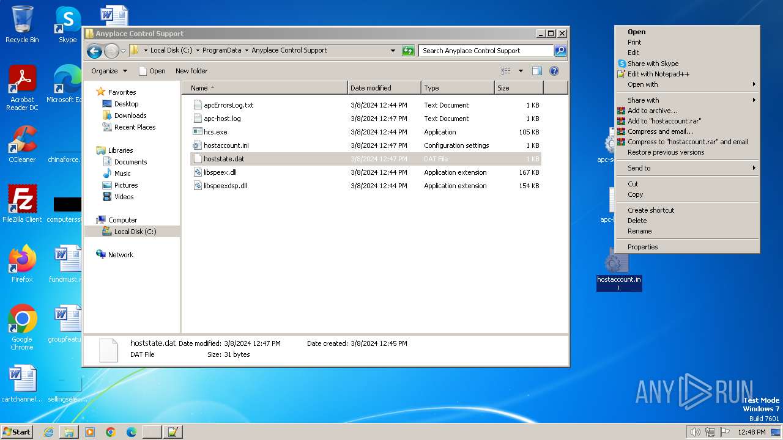Choose Restore previous versions
Image resolution: width=783 pixels, height=440 pixels.
687,152
